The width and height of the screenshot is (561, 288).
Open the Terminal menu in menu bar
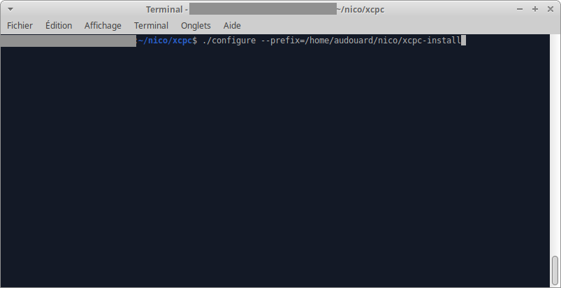point(151,25)
